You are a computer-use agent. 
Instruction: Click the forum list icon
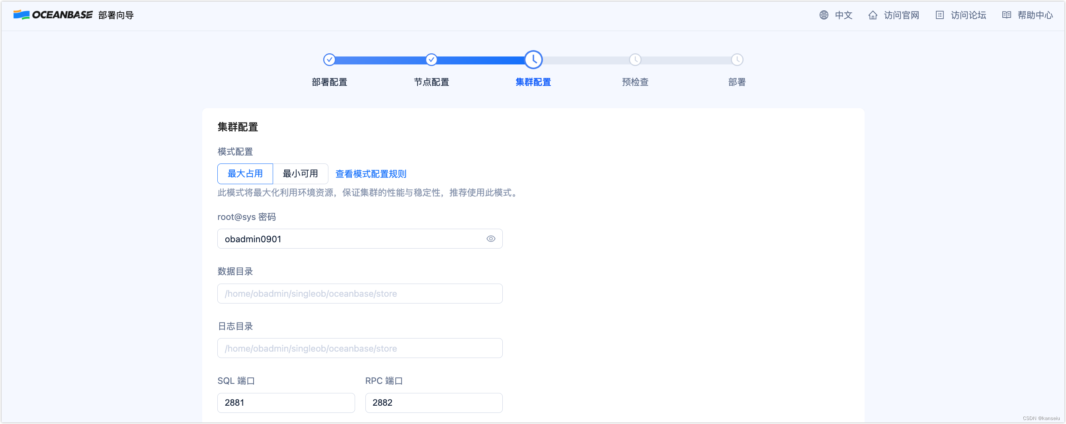[x=939, y=15]
